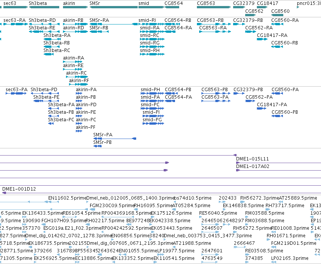Viewport: 321px width, 264px height.
Task: Select the smid-RC transcript label
Action: click(149, 35)
